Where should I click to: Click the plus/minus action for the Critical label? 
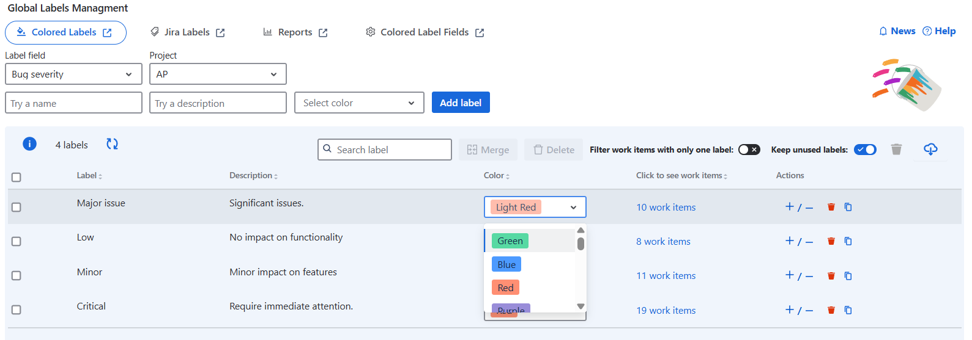point(799,310)
